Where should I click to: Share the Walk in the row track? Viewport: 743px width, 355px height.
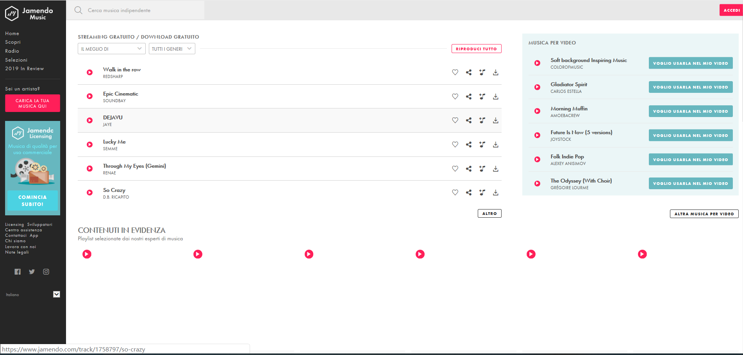click(x=469, y=72)
